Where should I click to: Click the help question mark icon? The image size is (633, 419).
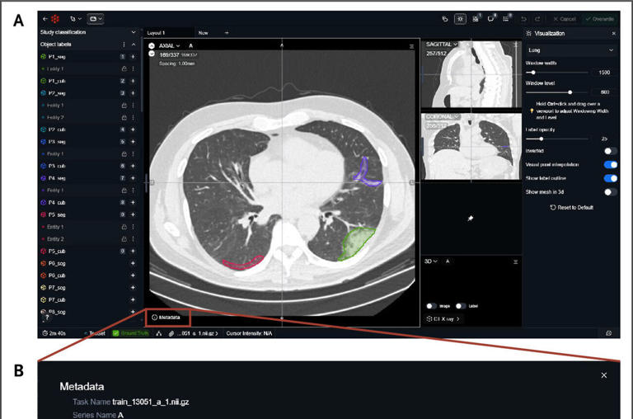pyautogui.click(x=47, y=318)
